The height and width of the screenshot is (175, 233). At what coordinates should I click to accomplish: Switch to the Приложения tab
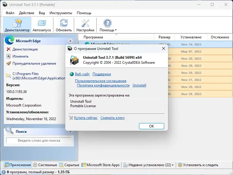click(18, 165)
